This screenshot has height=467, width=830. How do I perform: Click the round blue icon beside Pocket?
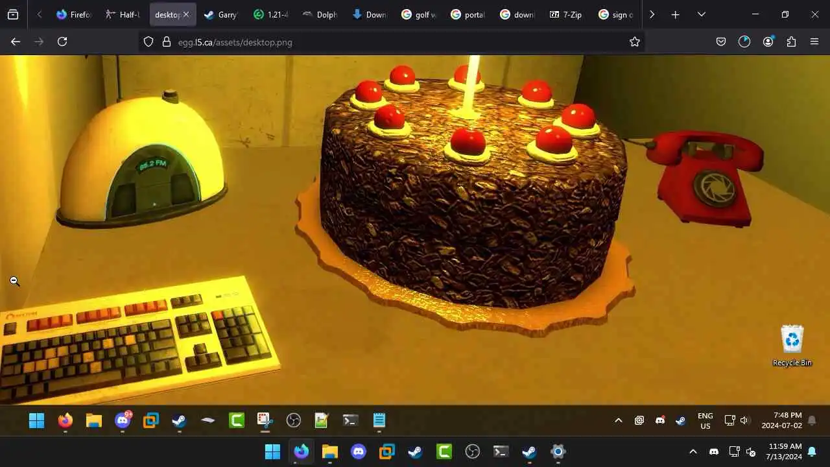click(744, 42)
